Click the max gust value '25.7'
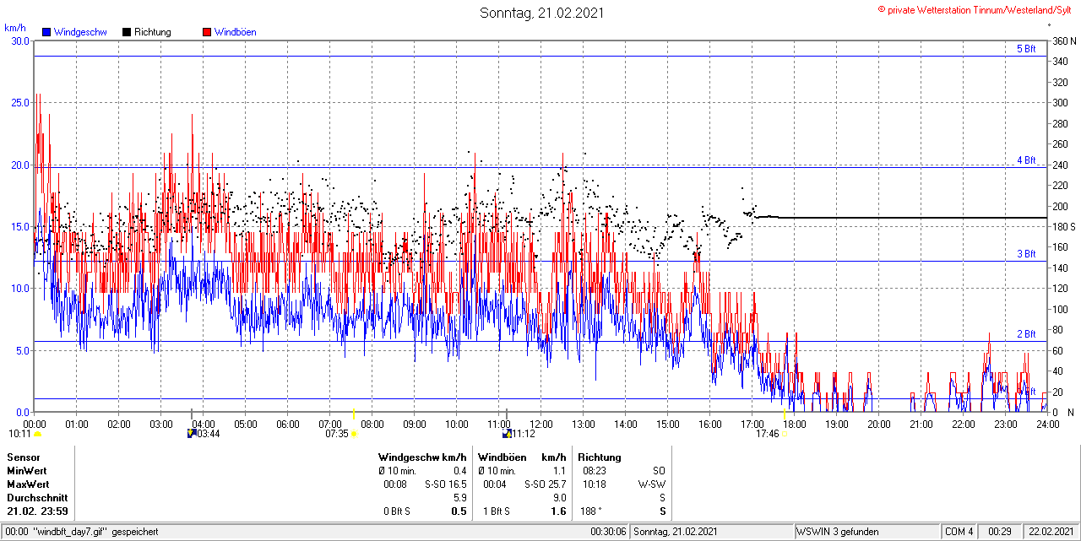1081x541 pixels. [x=557, y=484]
